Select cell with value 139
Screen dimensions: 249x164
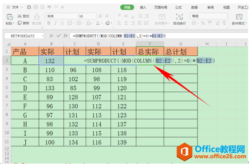[123, 142]
